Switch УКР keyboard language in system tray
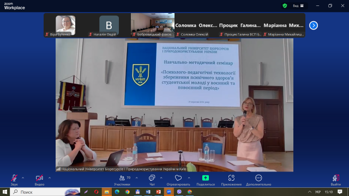The width and height of the screenshot is (349, 196). 318,192
